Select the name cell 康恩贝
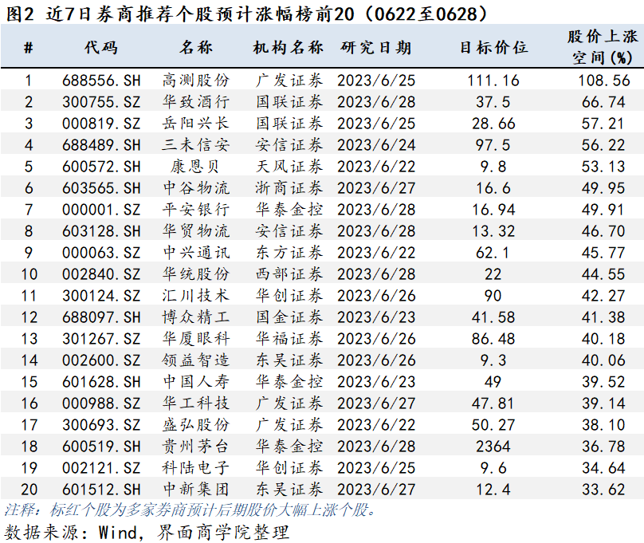The height and width of the screenshot is (543, 644). 194,167
